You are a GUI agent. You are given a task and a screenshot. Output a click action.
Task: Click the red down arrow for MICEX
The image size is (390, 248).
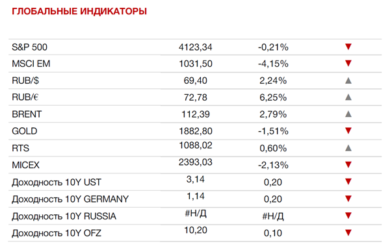(x=348, y=164)
